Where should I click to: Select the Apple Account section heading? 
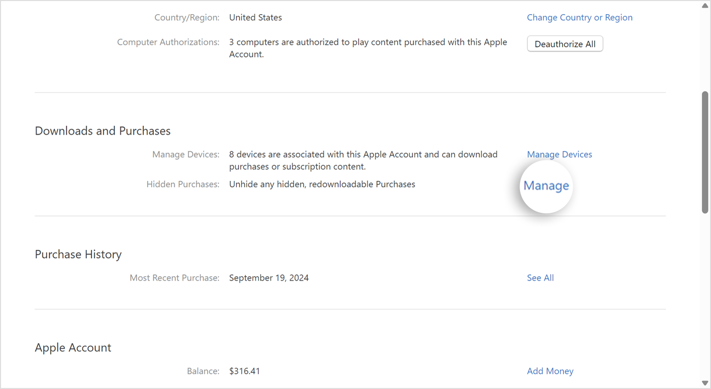[x=73, y=347]
